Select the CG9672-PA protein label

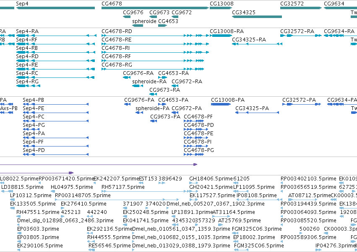click(187, 108)
